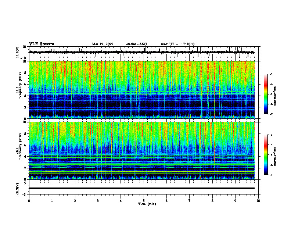
Task: Click the ch.1 spectrogram color bar
Action: [266, 94]
